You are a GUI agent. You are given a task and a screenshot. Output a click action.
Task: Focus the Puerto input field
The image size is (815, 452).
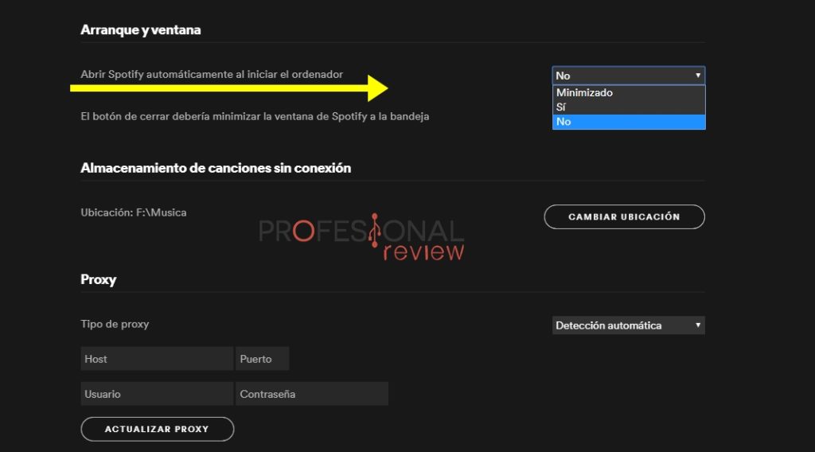point(262,358)
